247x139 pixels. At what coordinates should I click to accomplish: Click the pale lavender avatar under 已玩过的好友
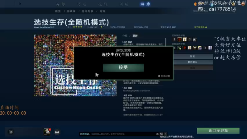click(210, 48)
